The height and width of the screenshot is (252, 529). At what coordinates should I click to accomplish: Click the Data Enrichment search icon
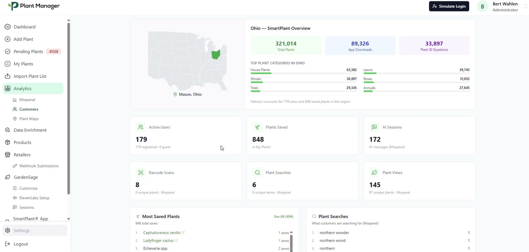point(8,130)
